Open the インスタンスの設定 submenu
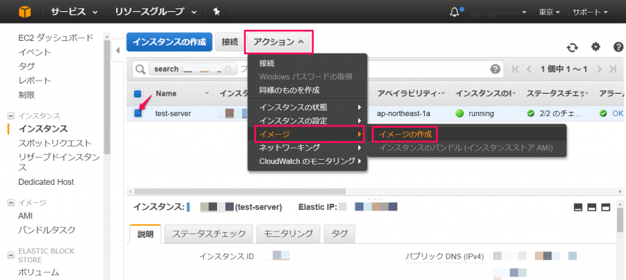This screenshot has width=626, height=280. [x=307, y=120]
